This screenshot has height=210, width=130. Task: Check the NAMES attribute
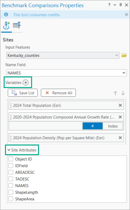click(x=11, y=186)
